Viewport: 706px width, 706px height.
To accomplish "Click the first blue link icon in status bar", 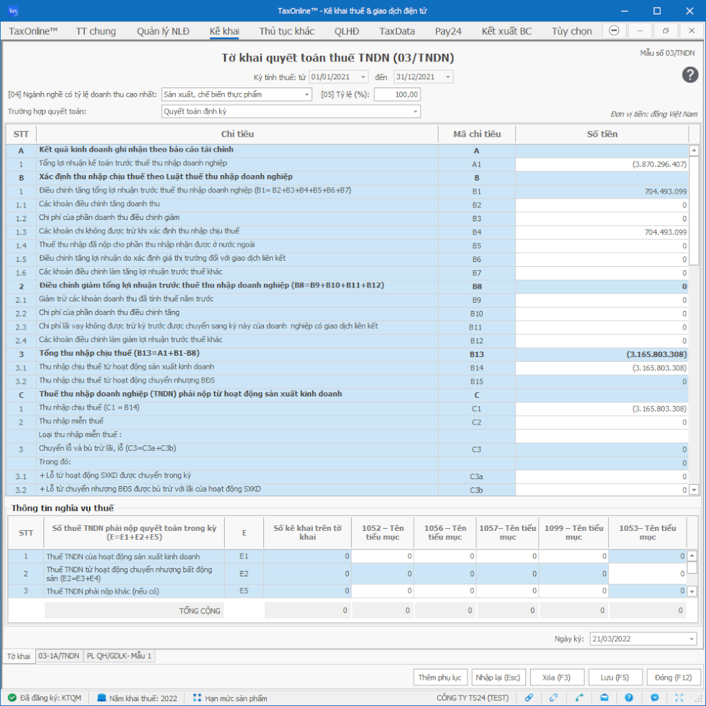I will [529, 697].
